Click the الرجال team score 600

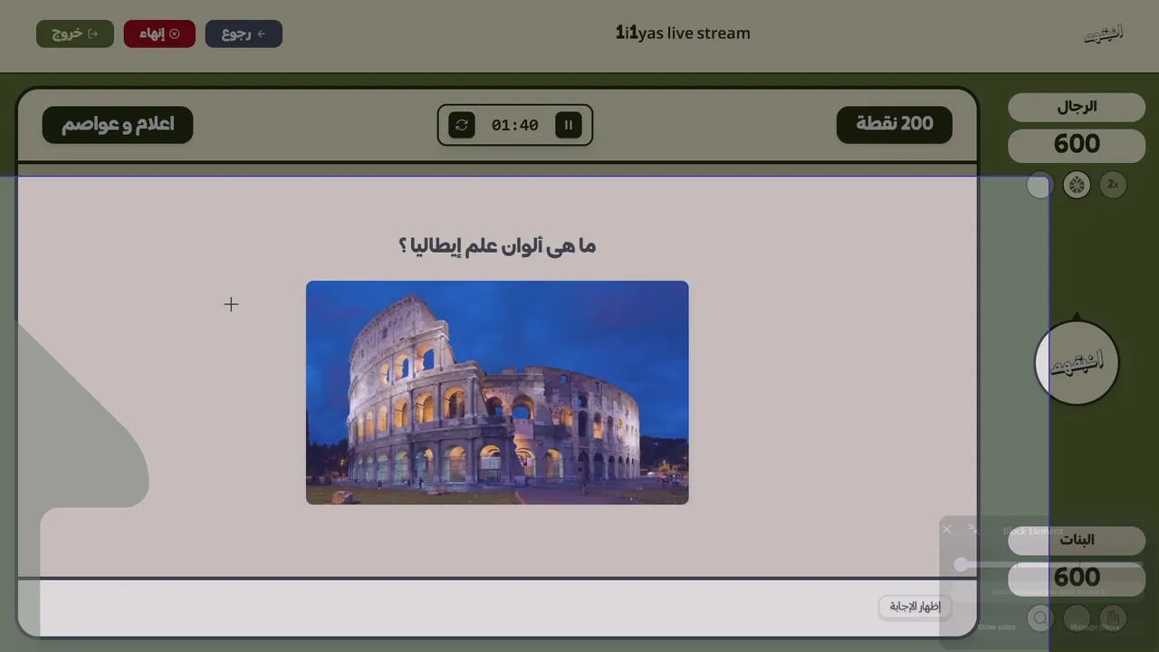[x=1077, y=144]
